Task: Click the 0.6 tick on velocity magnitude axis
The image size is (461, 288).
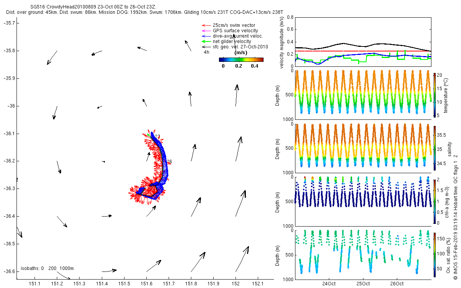Action: pyautogui.click(x=290, y=30)
